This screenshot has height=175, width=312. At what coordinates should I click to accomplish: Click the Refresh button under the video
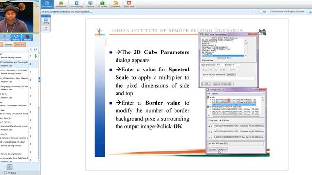tap(16, 37)
